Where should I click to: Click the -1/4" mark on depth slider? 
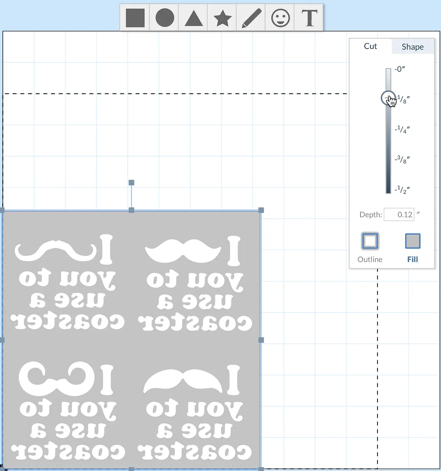point(388,129)
